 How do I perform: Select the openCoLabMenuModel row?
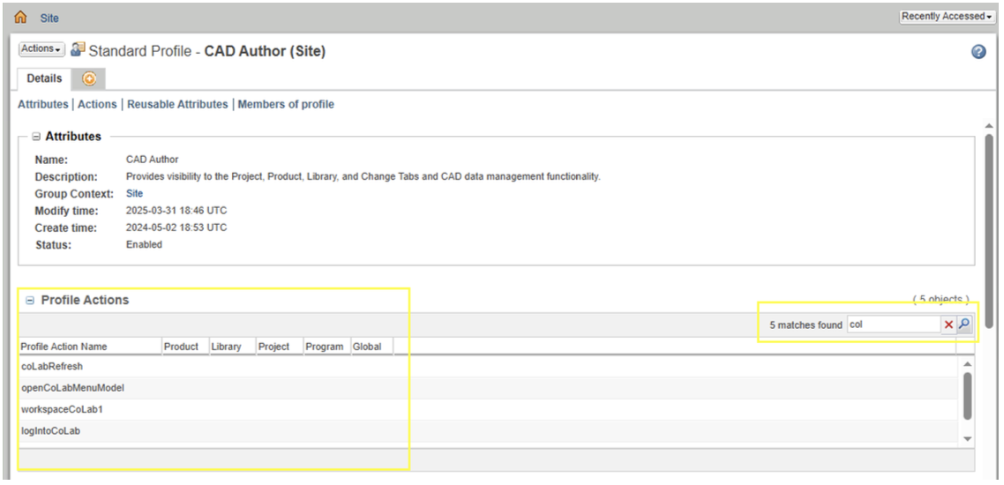[487, 388]
